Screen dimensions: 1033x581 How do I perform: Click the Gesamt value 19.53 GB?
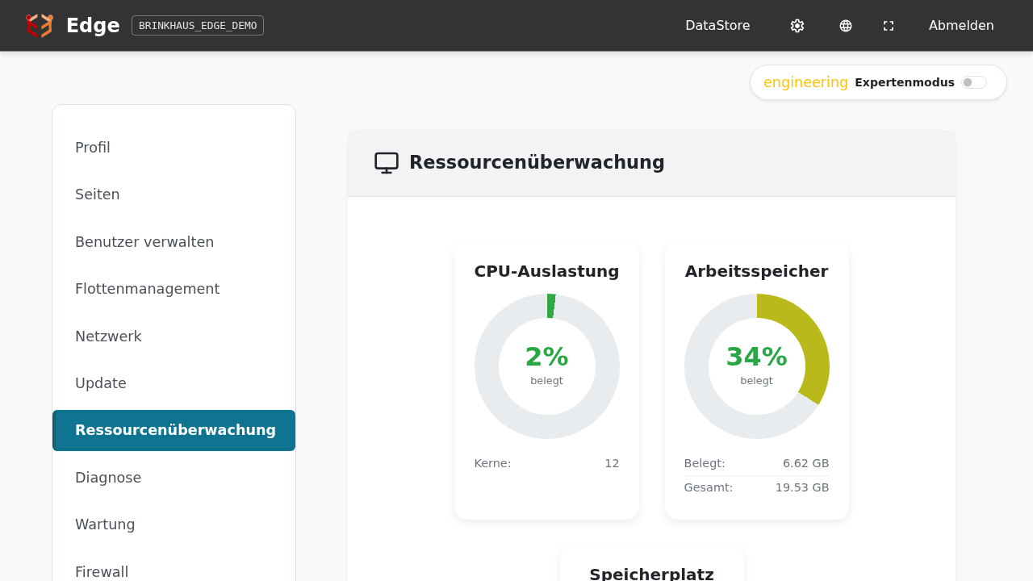click(x=802, y=487)
